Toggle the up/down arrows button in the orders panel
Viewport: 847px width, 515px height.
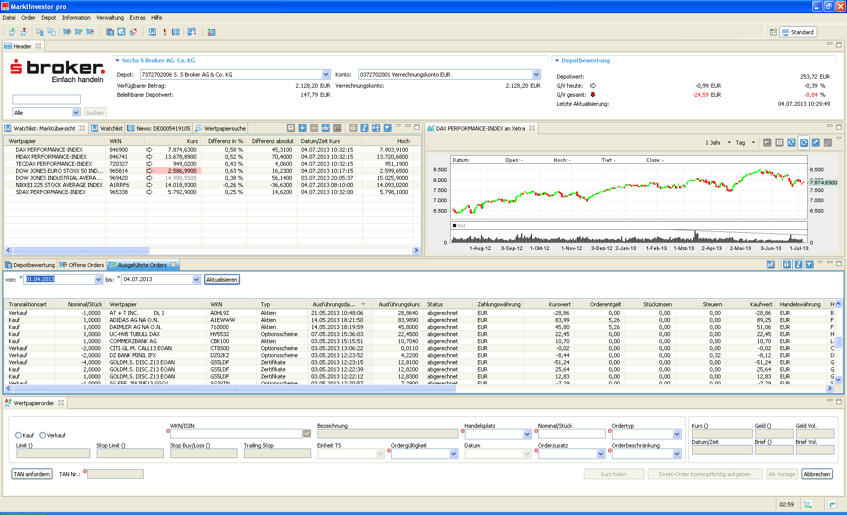coord(799,265)
